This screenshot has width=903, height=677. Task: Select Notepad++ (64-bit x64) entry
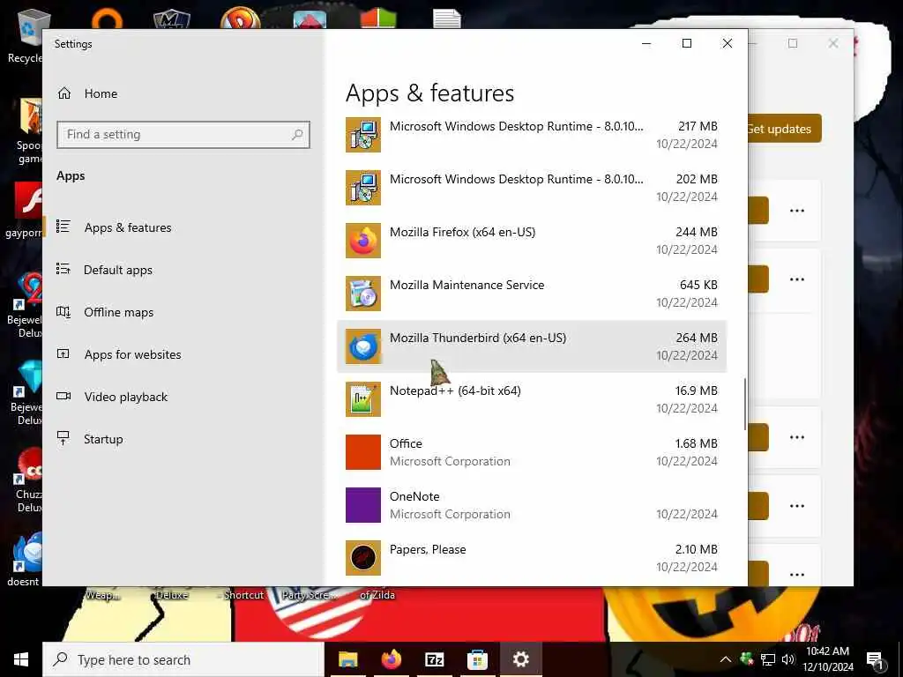(x=532, y=399)
